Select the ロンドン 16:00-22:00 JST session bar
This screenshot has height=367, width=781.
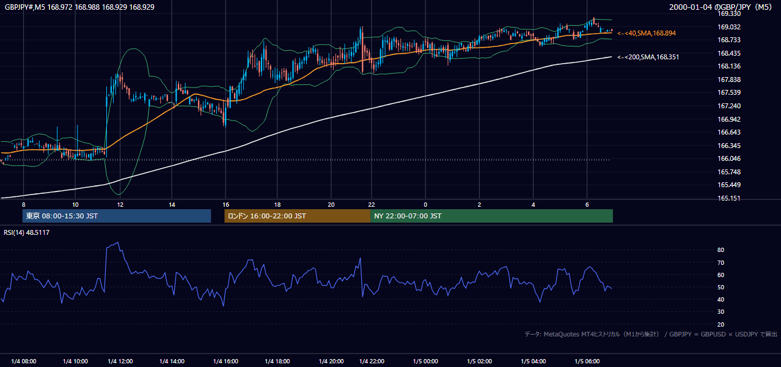tap(297, 216)
